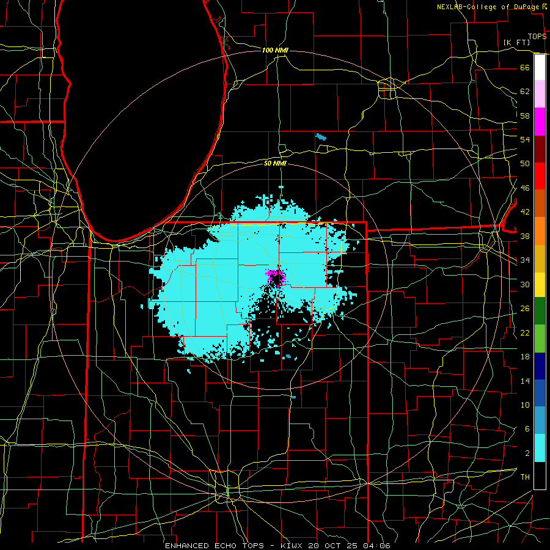Click the 42 legend value

525,212
